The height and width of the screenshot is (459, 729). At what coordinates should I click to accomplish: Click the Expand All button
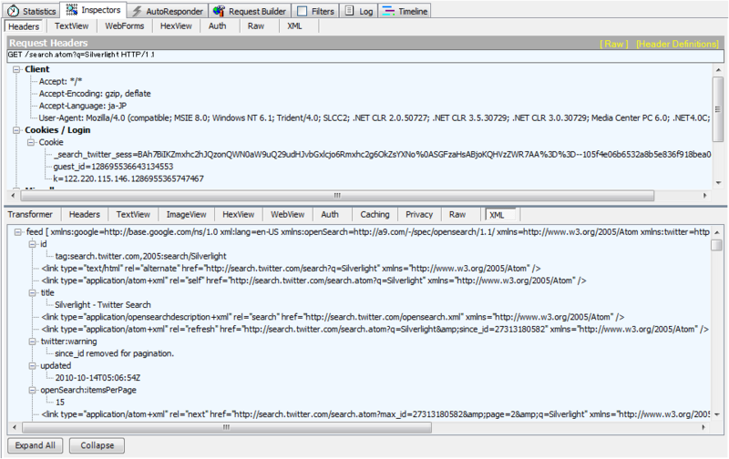[x=36, y=445]
